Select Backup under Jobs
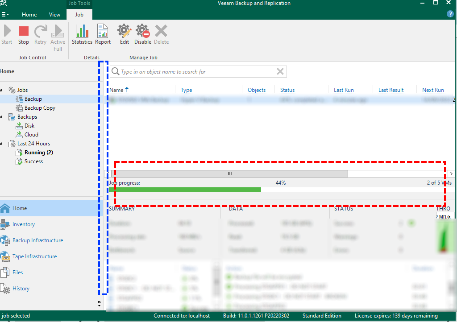The width and height of the screenshot is (457, 322). point(33,99)
